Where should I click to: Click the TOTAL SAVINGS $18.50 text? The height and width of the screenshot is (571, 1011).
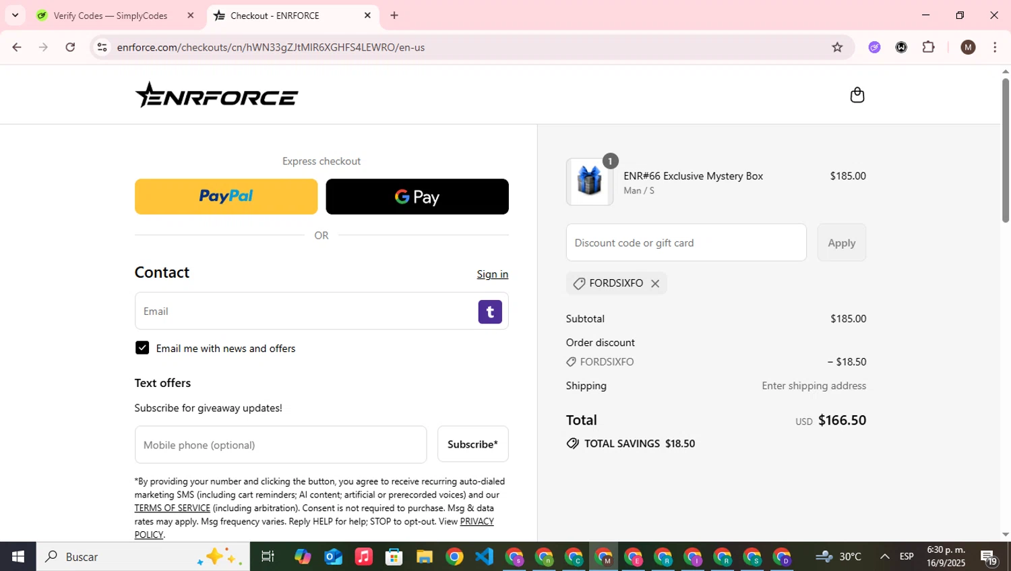pos(640,444)
